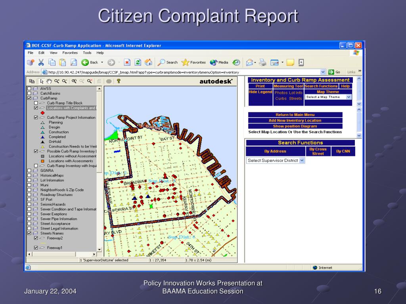Image resolution: width=406 pixels, height=304 pixels.
Task: Click the IE Refresh button
Action: pyautogui.click(x=138, y=62)
